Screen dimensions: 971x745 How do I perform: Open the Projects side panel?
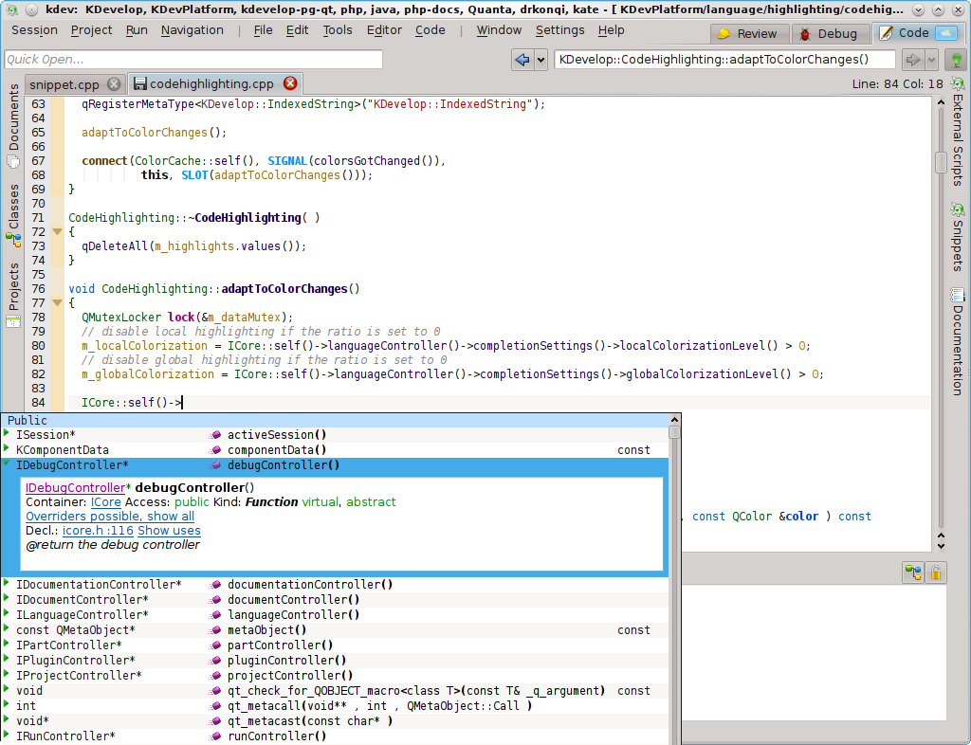click(13, 295)
